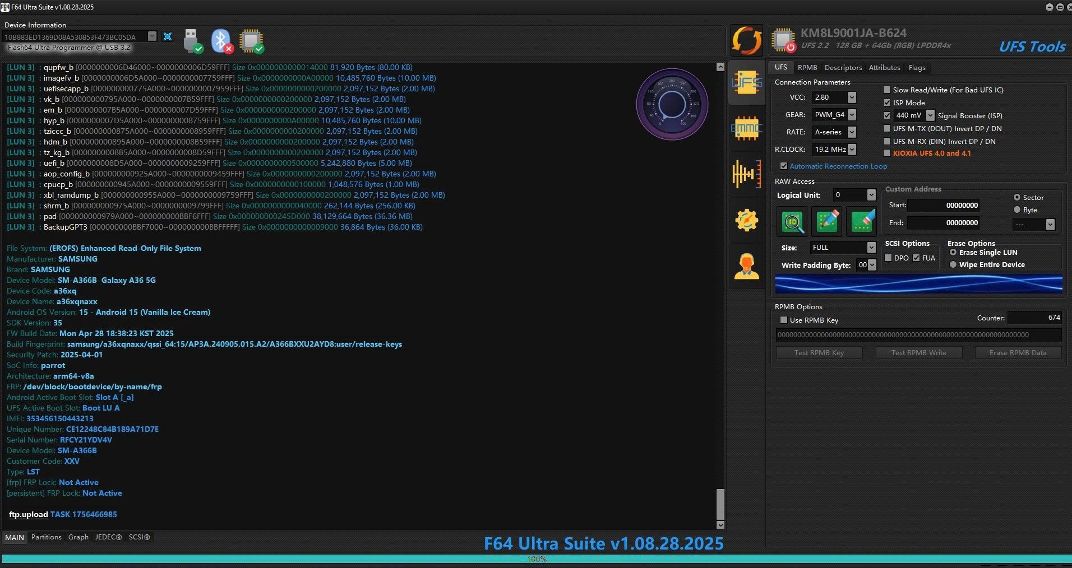This screenshot has width=1072, height=568.
Task: Click the log scrollbar thumb
Action: [x=720, y=504]
